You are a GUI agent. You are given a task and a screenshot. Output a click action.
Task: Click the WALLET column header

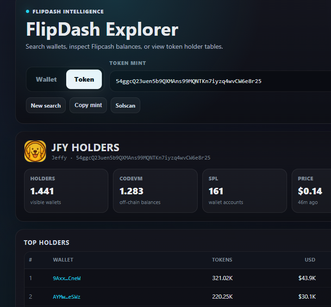pyautogui.click(x=63, y=260)
